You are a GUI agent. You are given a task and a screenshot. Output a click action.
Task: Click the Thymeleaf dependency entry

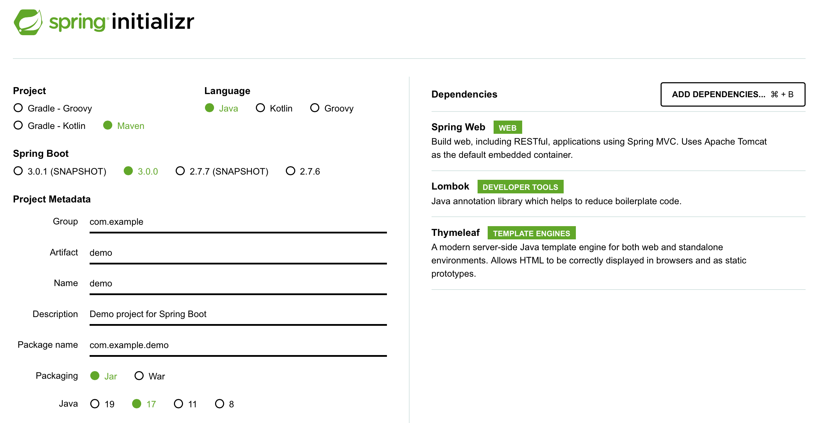tap(455, 233)
